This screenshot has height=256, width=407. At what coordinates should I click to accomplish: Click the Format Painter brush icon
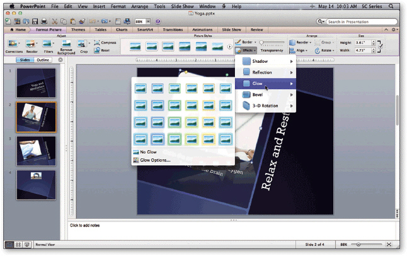(83, 21)
